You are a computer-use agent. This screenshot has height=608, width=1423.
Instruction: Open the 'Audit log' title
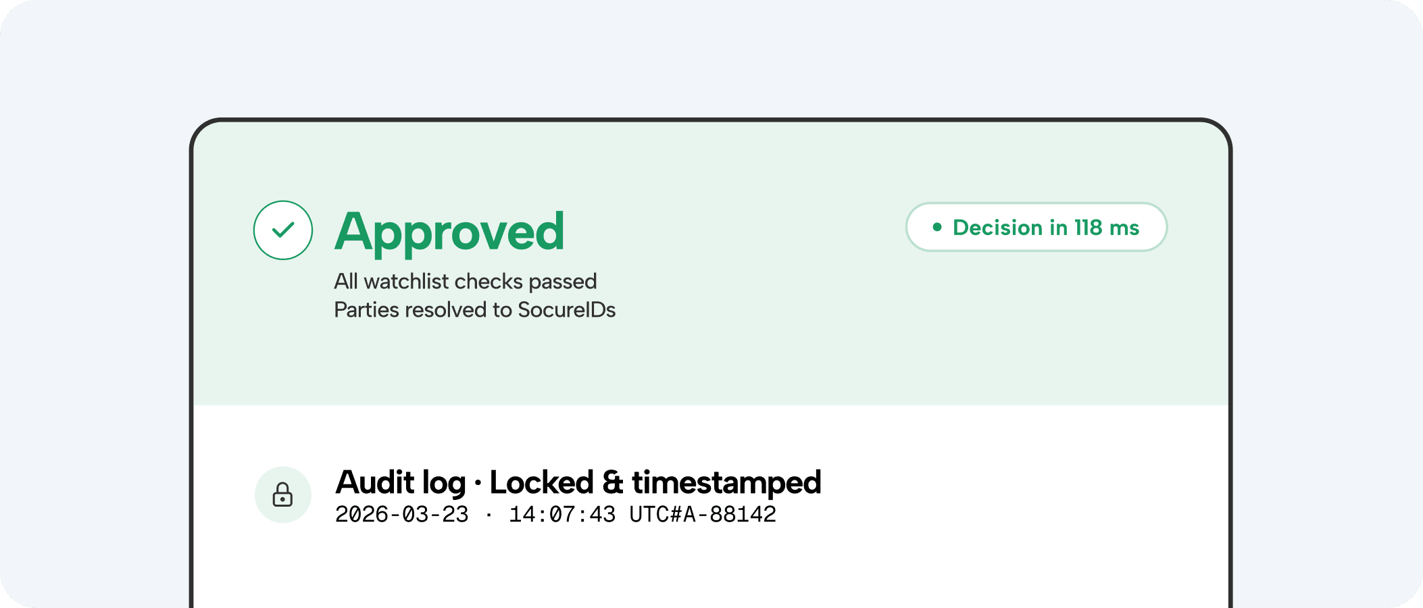click(401, 482)
